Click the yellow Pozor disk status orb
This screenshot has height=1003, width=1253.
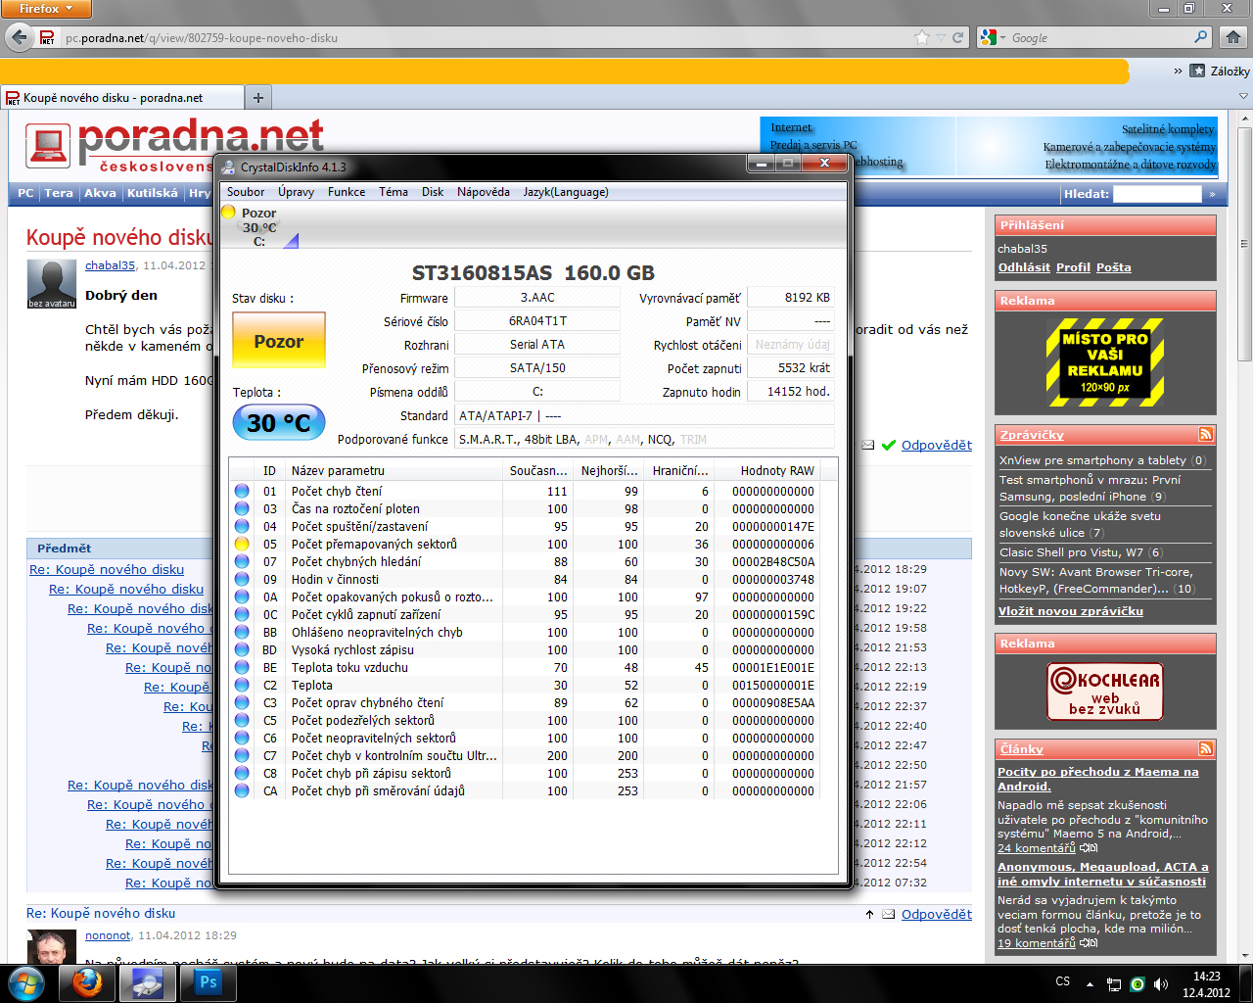point(228,213)
